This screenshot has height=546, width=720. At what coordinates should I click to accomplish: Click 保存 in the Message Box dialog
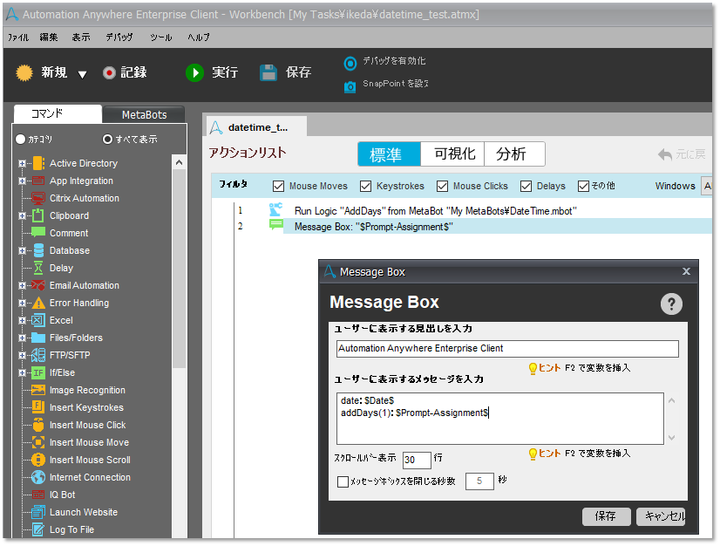[606, 516]
